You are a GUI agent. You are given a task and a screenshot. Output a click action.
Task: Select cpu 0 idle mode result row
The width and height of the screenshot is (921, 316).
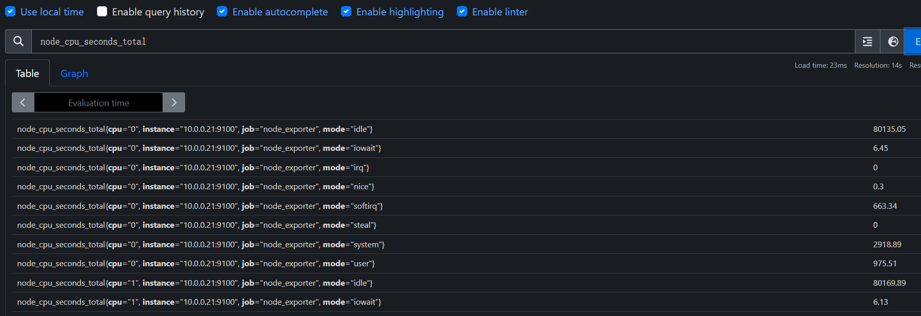(195, 129)
